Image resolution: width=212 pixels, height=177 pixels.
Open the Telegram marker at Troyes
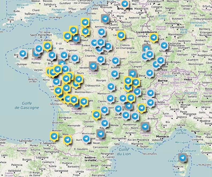(115, 61)
